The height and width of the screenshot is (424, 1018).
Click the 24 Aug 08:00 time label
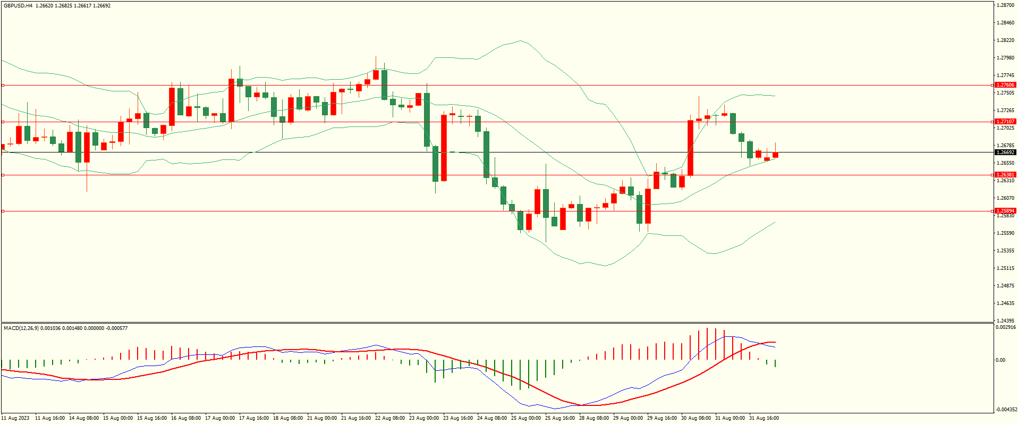(x=492, y=418)
